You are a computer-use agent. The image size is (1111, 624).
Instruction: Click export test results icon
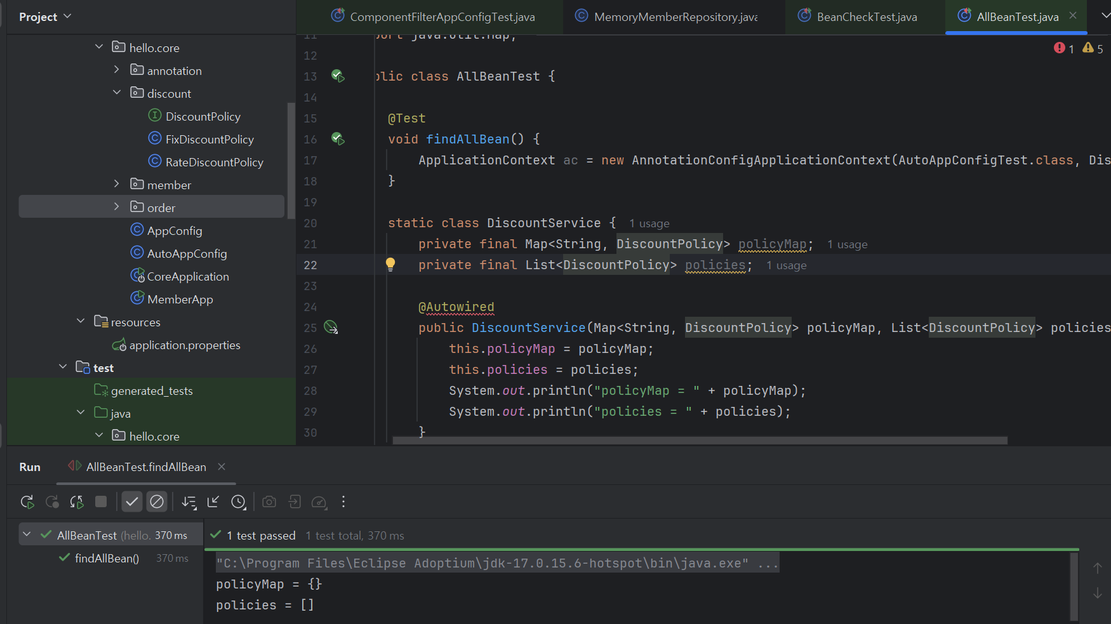point(294,501)
